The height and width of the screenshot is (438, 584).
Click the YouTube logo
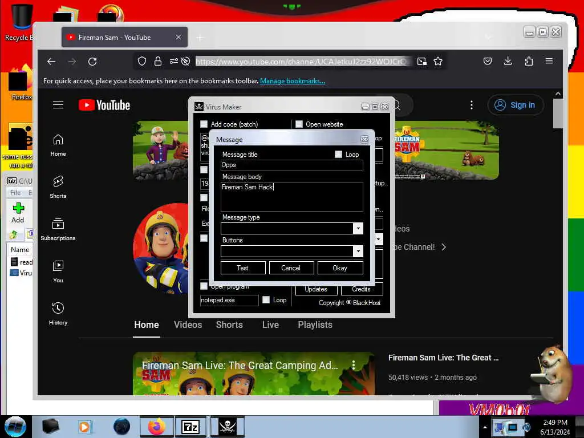click(104, 106)
